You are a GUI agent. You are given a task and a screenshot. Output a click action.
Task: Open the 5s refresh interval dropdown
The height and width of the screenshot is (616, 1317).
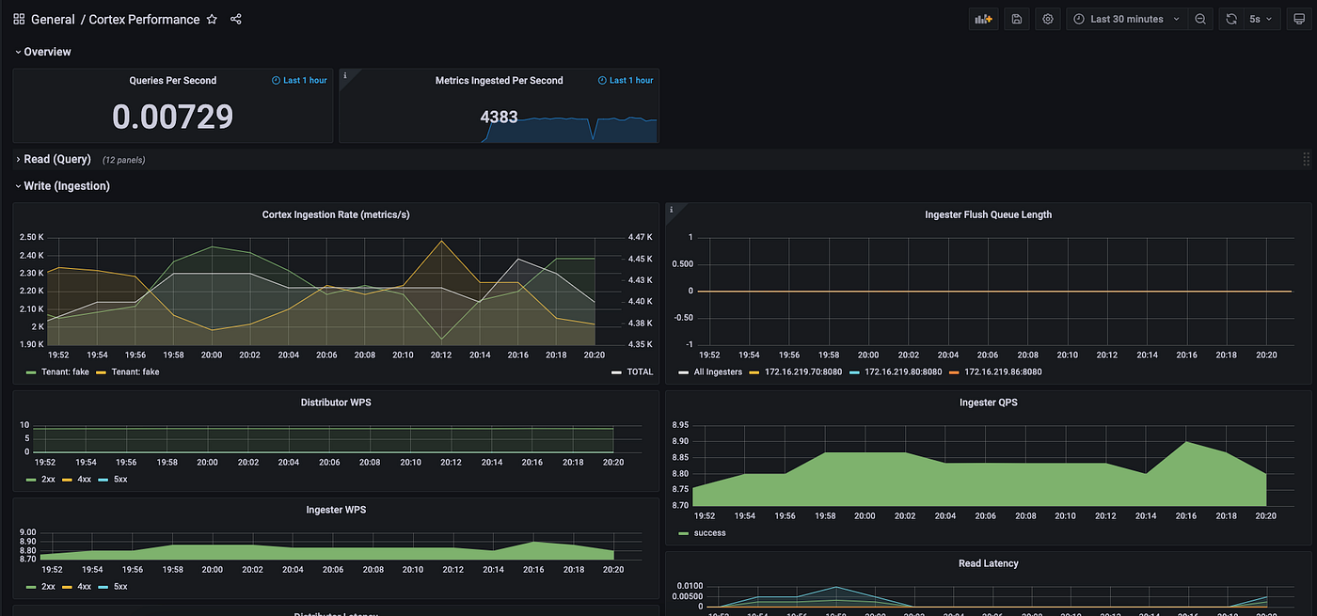coord(1261,18)
